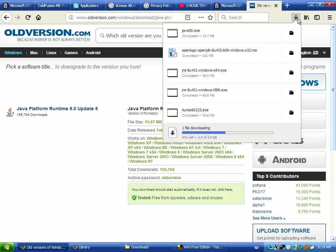The height and width of the screenshot is (252, 336).
Task: Open contributor Matrixisme profile
Action: tap(262, 212)
